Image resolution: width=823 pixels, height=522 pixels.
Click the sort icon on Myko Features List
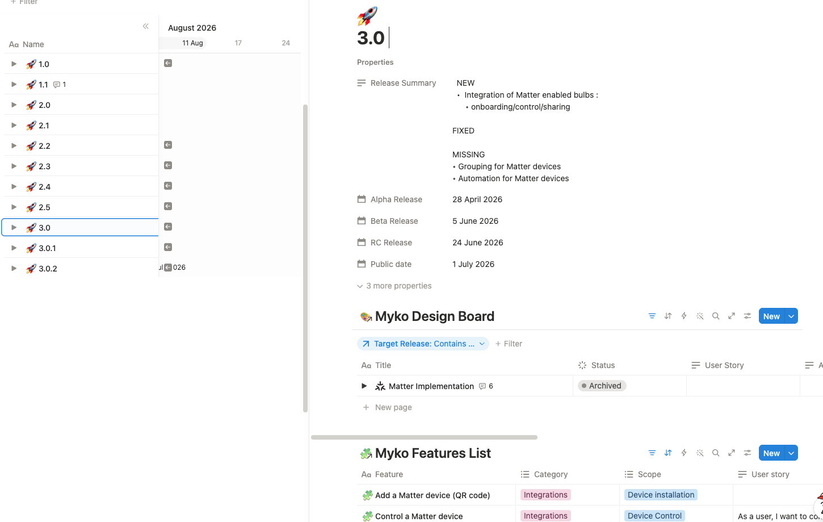pyautogui.click(x=668, y=453)
